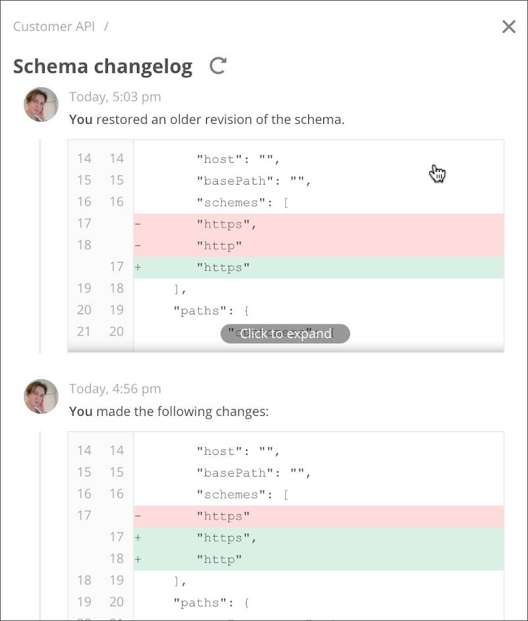Image resolution: width=528 pixels, height=621 pixels.
Task: Select the removed "https" line in second diff
Action: tap(319, 516)
